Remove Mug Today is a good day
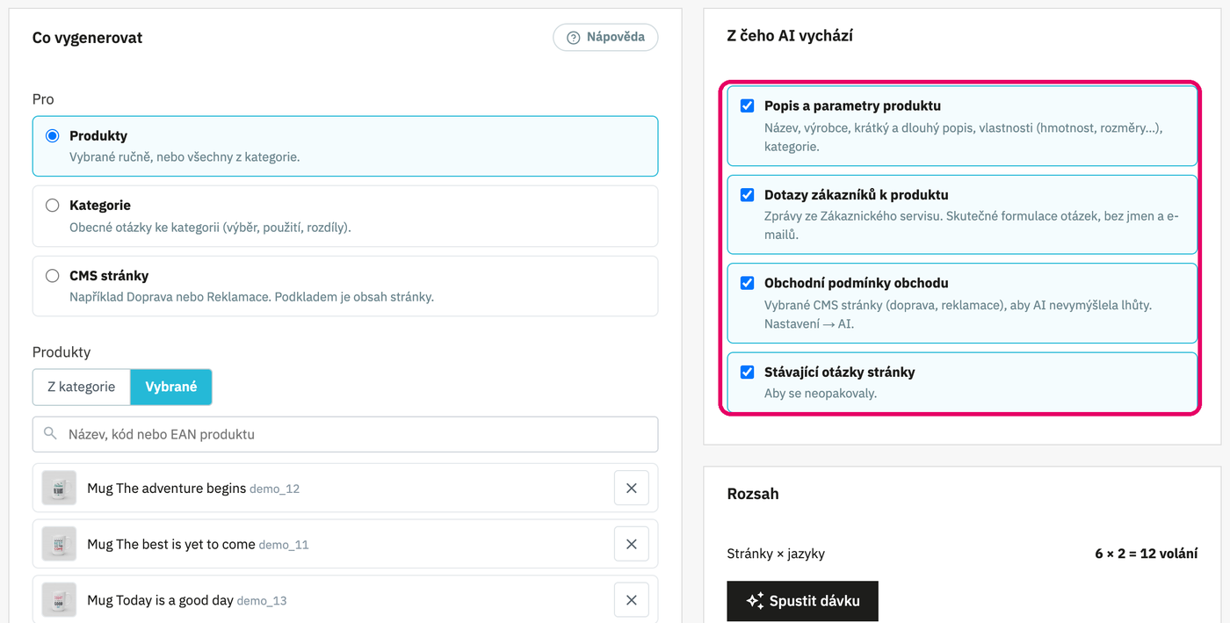1230x623 pixels. [x=631, y=600]
